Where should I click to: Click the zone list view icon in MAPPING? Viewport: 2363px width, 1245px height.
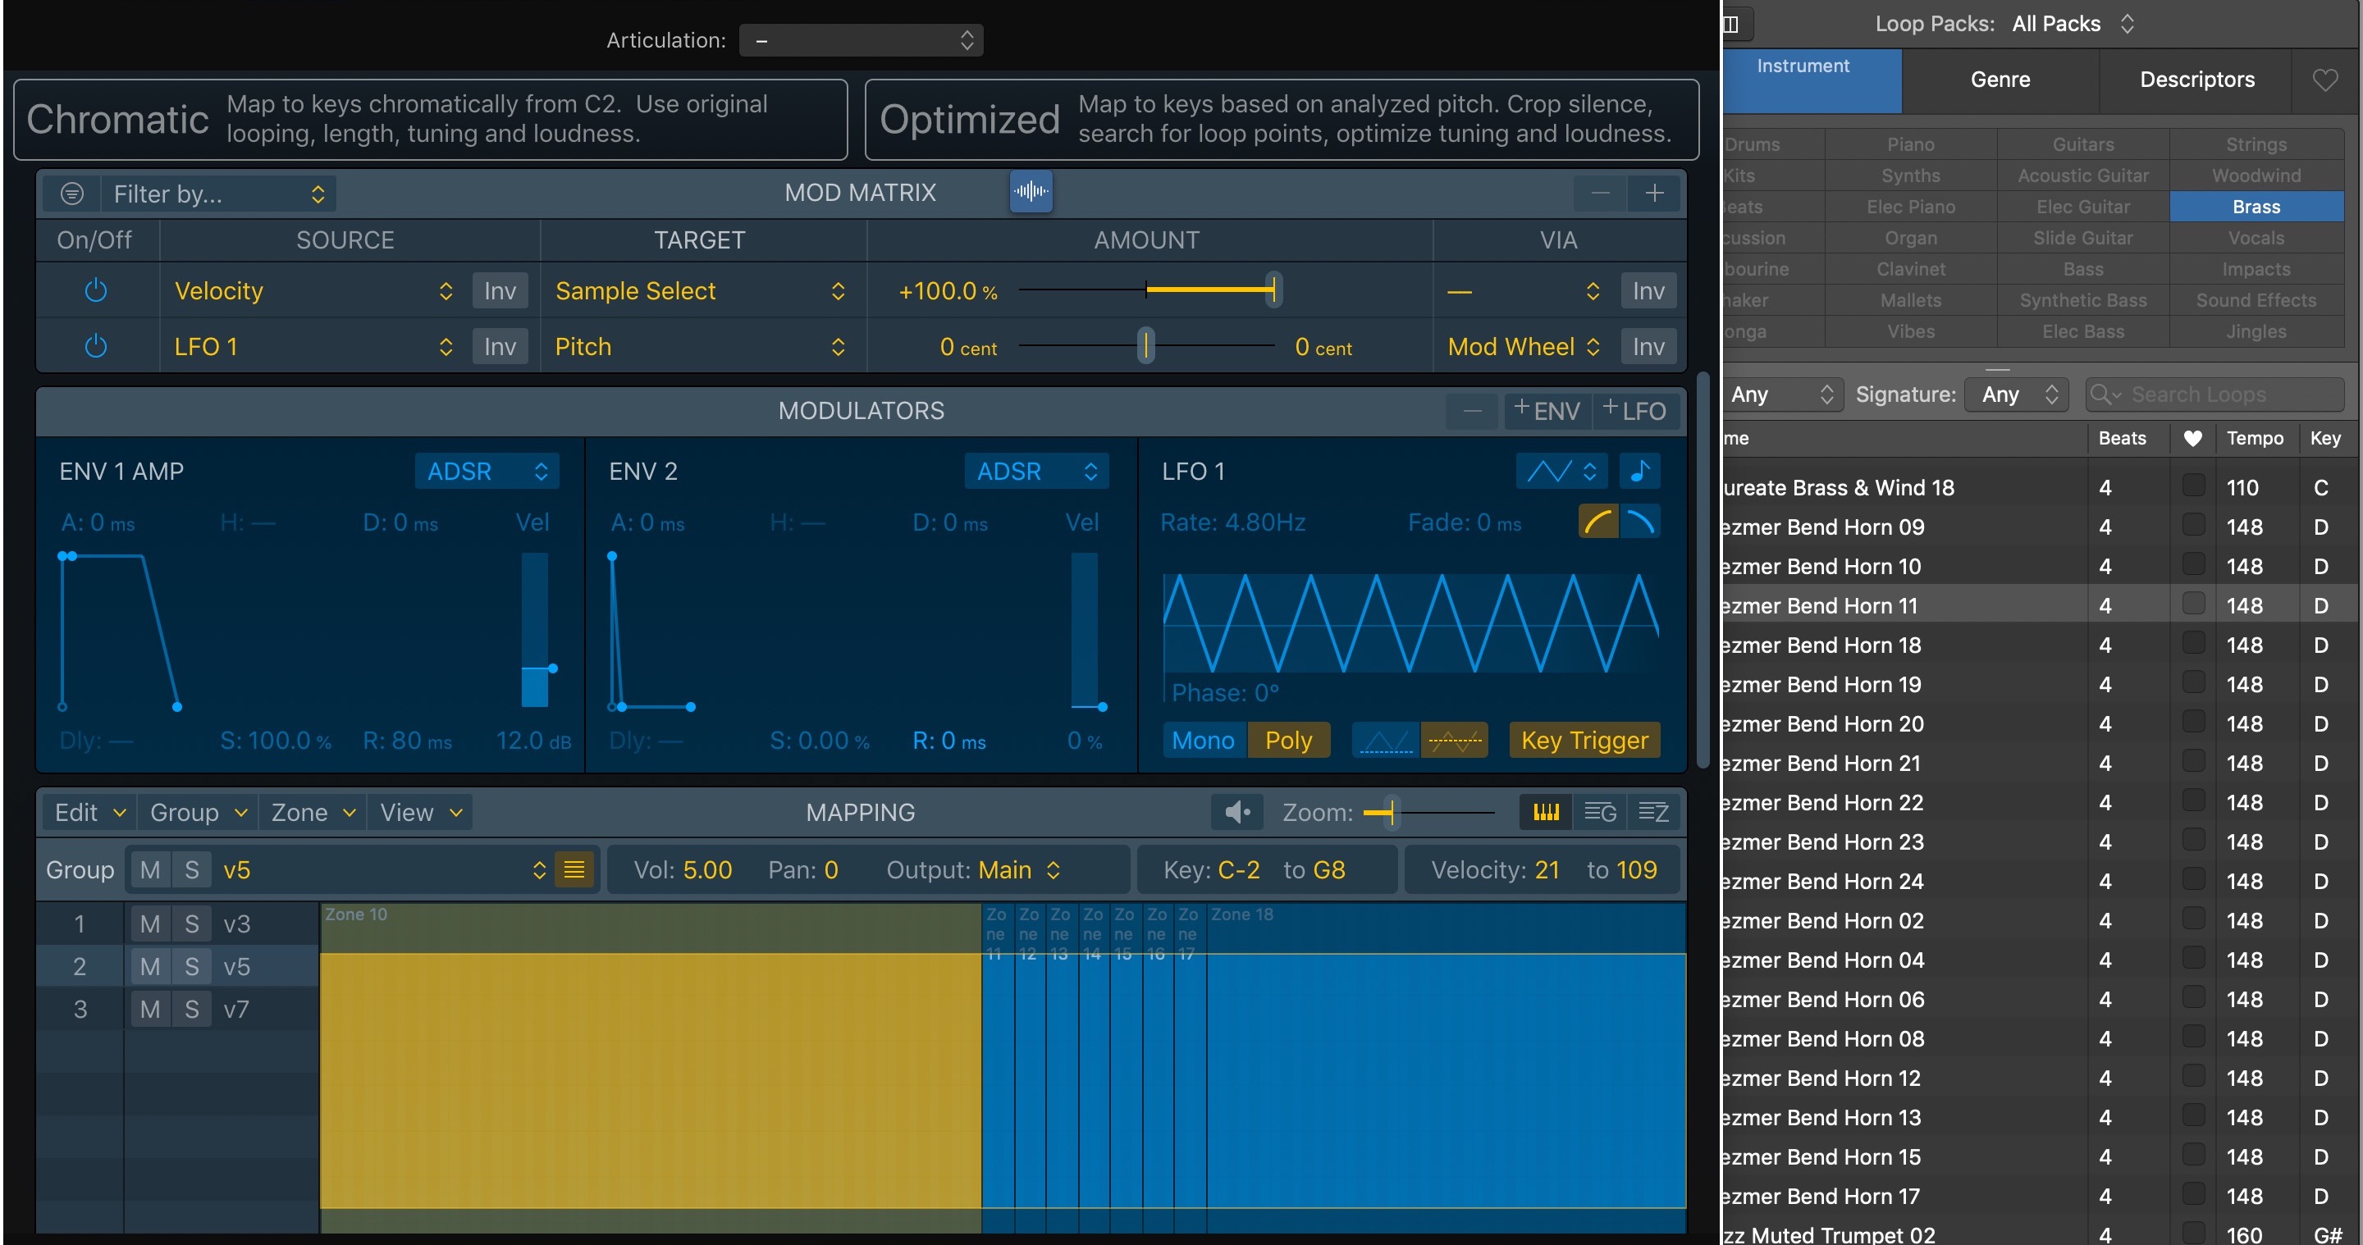pos(1654,812)
